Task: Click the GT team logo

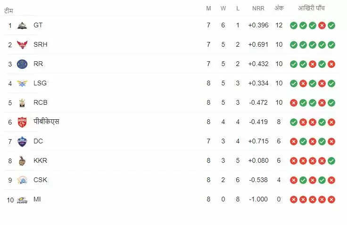Action: click(x=22, y=25)
